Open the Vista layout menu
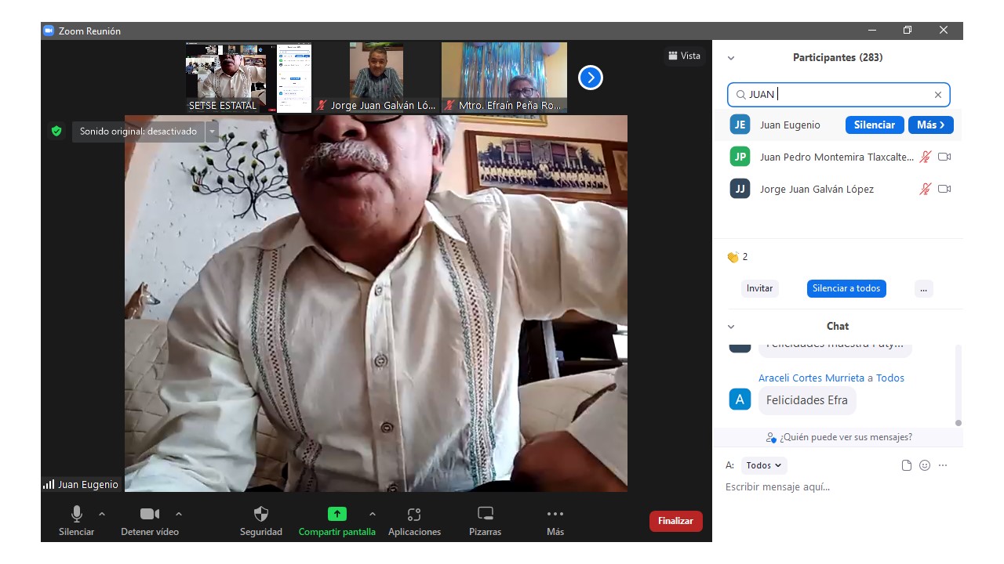Screen dimensions: 1004x564 tap(684, 56)
